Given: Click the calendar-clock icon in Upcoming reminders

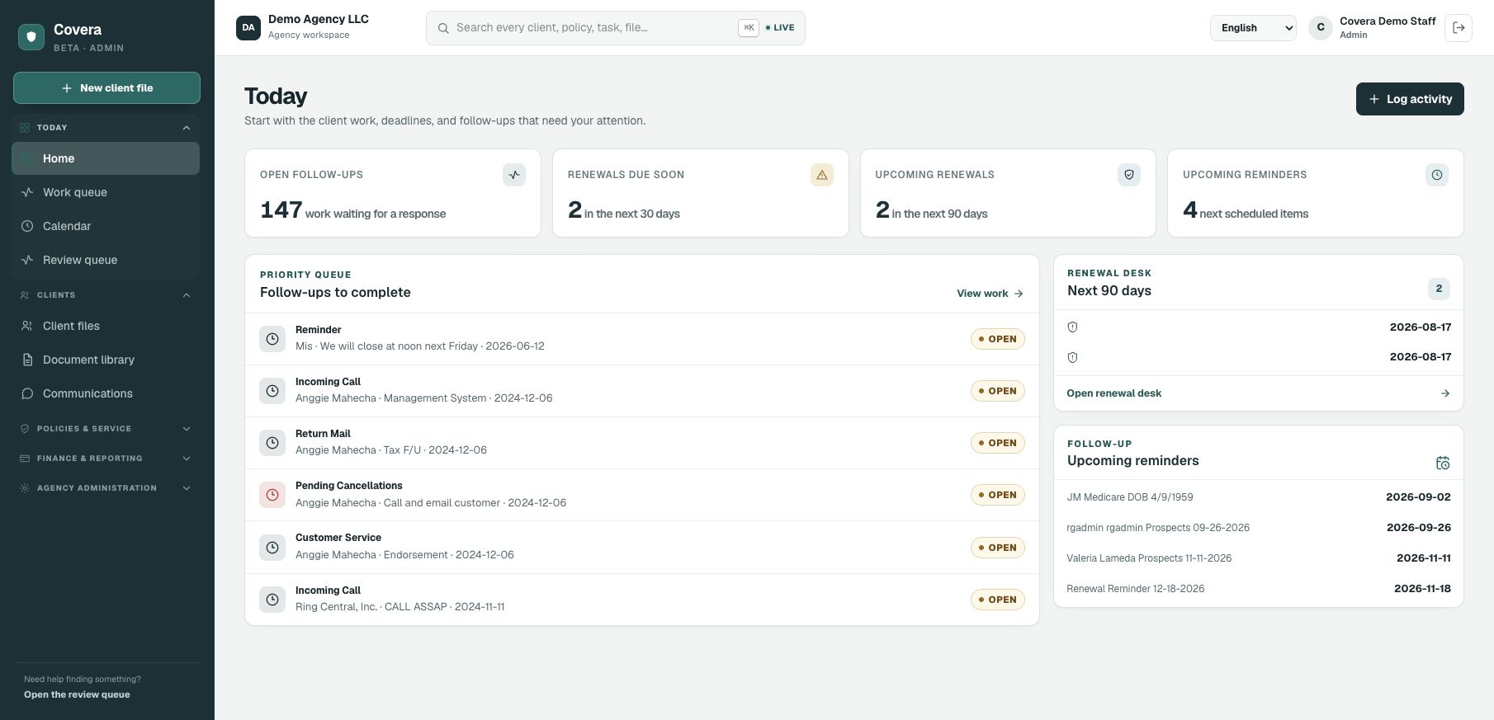Looking at the screenshot, I should coord(1442,463).
